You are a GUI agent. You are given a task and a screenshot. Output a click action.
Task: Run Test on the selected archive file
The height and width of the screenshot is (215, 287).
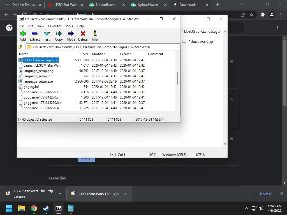point(47,36)
